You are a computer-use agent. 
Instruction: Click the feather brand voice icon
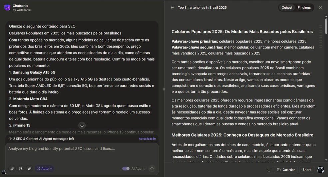(x=29, y=168)
